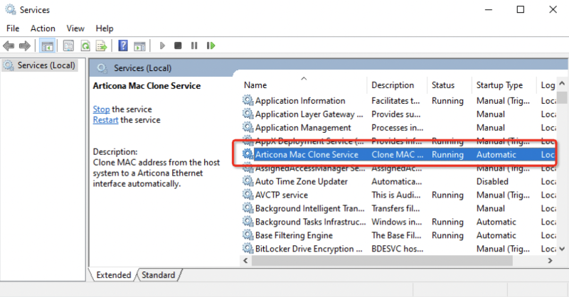Open Help with blue question mark icon
569x297 pixels.
[x=123, y=45]
